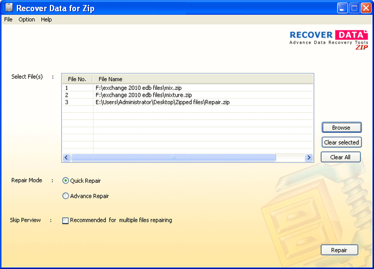The height and width of the screenshot is (269, 374).
Task: Select the Repair.zip file entry
Action: coord(162,101)
